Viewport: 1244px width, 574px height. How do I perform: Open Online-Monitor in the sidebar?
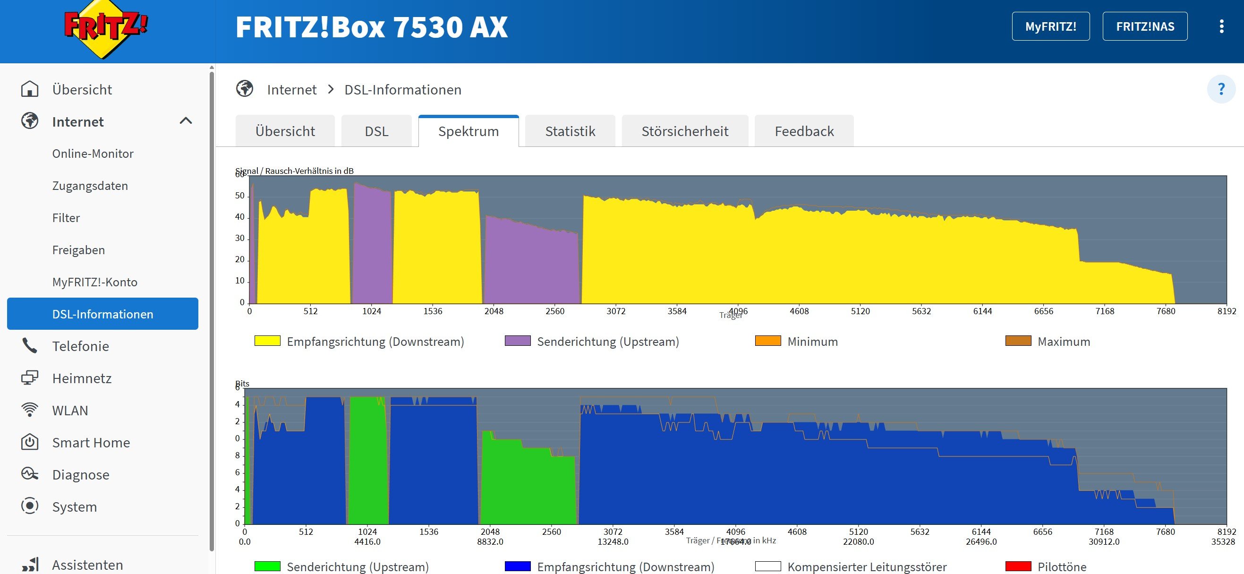coord(93,154)
